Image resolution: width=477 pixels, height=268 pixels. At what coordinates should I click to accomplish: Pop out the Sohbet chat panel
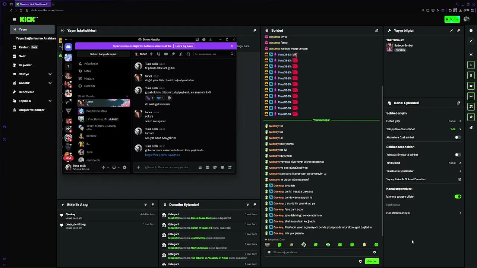[x=377, y=31]
